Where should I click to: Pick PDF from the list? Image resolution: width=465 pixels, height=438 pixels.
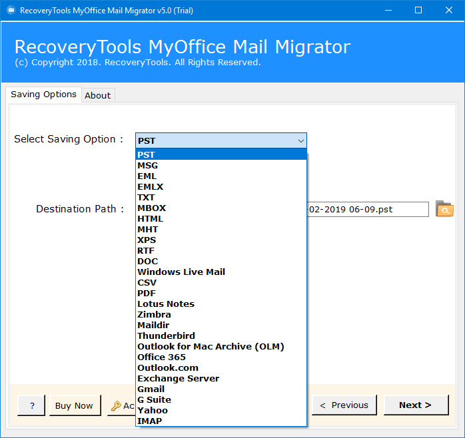click(221, 294)
